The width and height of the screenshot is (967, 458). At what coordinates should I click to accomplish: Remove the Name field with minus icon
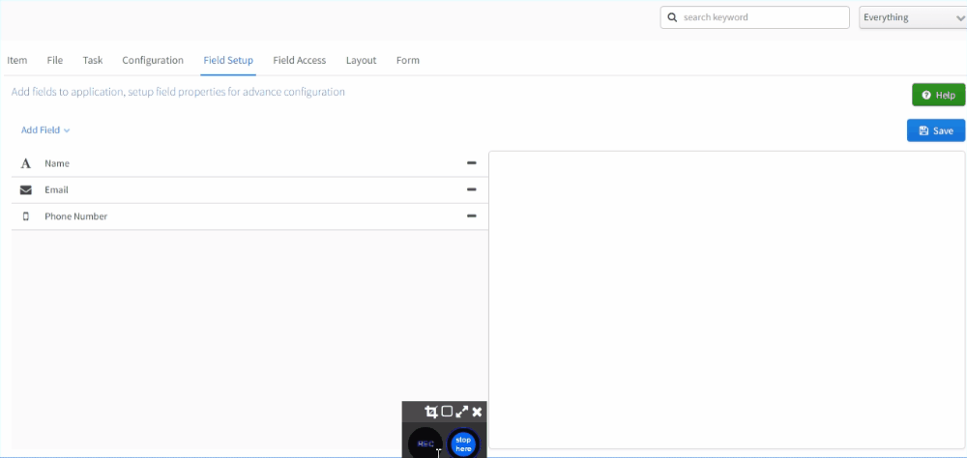(472, 163)
